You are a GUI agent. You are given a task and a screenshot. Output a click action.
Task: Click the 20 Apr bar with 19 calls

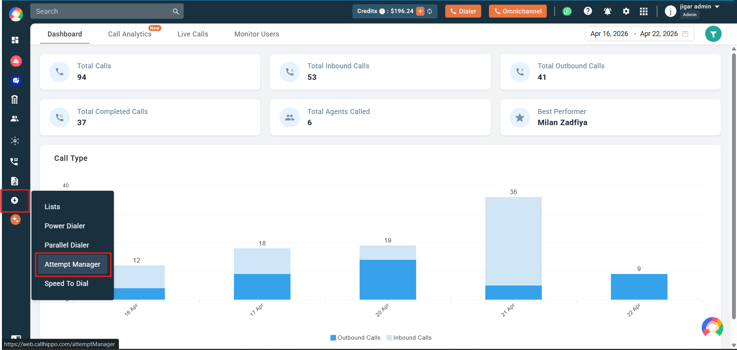point(388,272)
